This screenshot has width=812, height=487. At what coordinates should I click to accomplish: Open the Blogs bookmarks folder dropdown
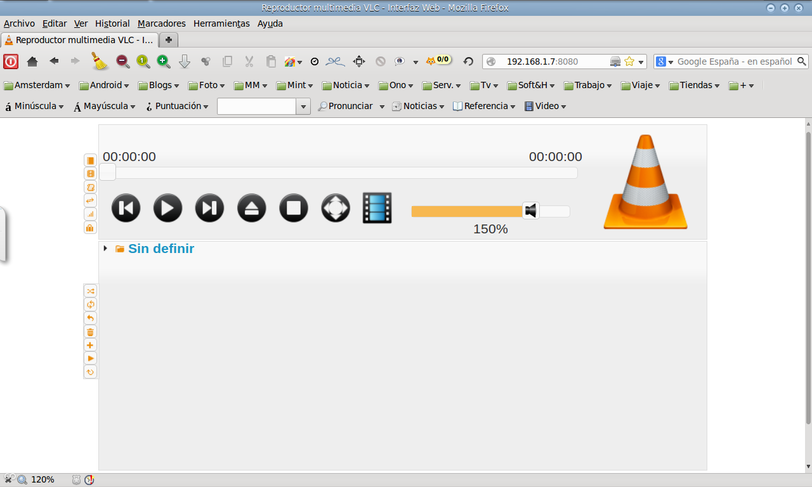tap(159, 85)
